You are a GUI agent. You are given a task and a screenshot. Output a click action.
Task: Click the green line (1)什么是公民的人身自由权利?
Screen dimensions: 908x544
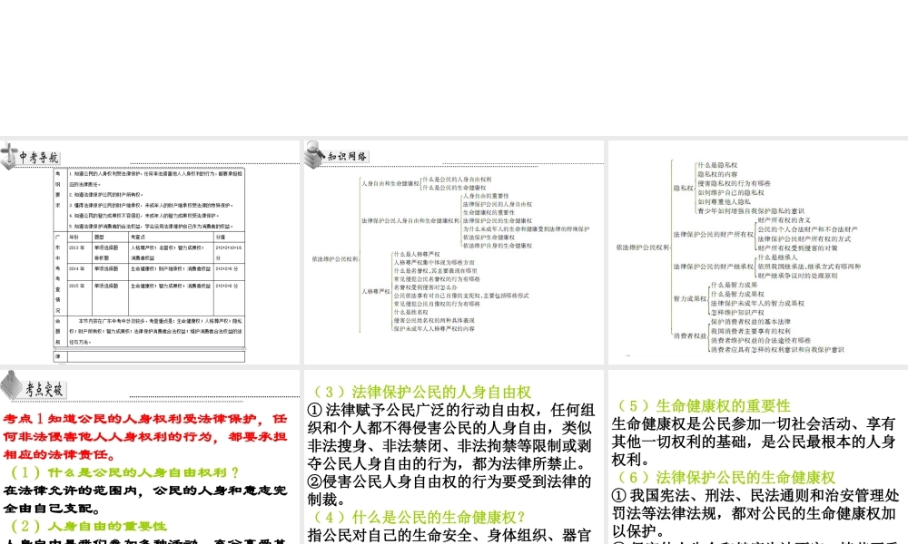pos(124,472)
